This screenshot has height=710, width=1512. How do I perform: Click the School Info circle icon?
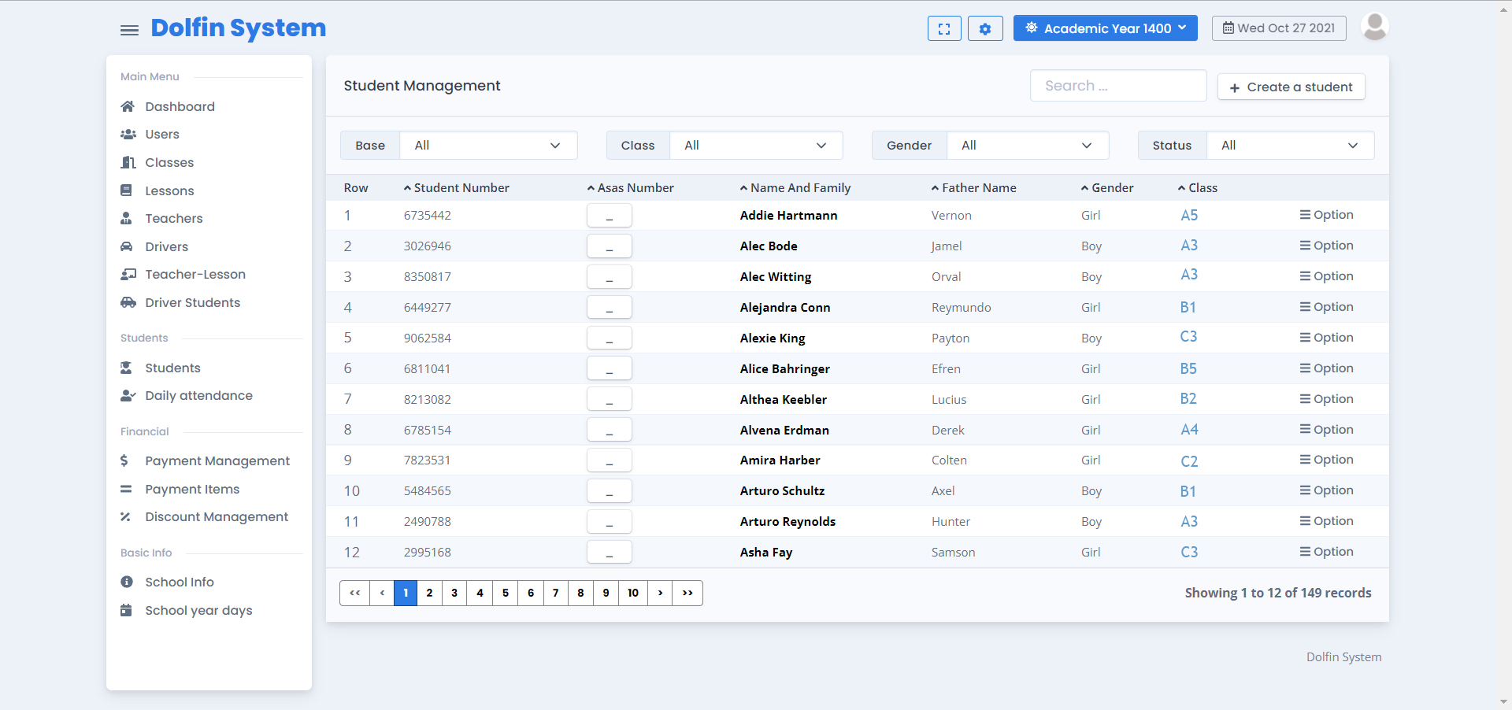pos(126,582)
